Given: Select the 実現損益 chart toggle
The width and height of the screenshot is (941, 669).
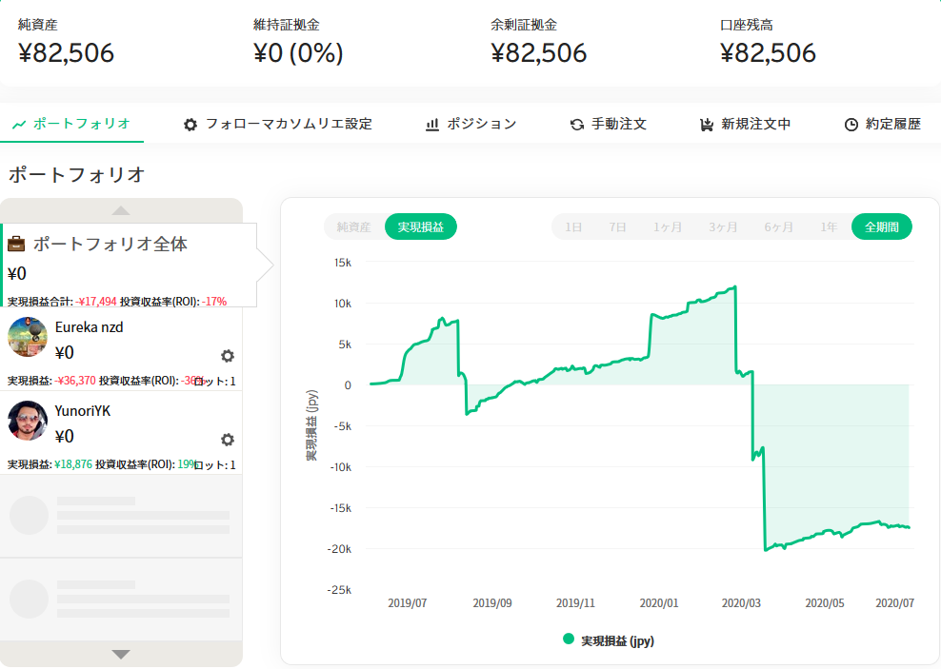Looking at the screenshot, I should point(420,226).
